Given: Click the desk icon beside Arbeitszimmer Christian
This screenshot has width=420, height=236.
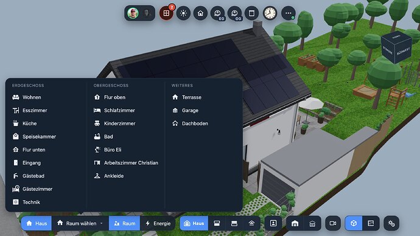Looking at the screenshot, I should pos(97,162).
